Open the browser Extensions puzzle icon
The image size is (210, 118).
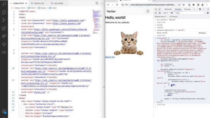[194, 5]
